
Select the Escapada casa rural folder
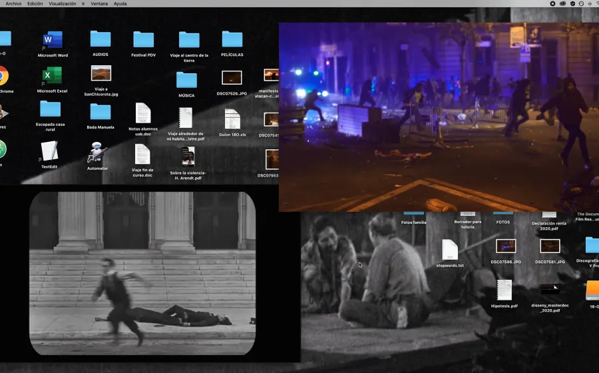(50, 109)
